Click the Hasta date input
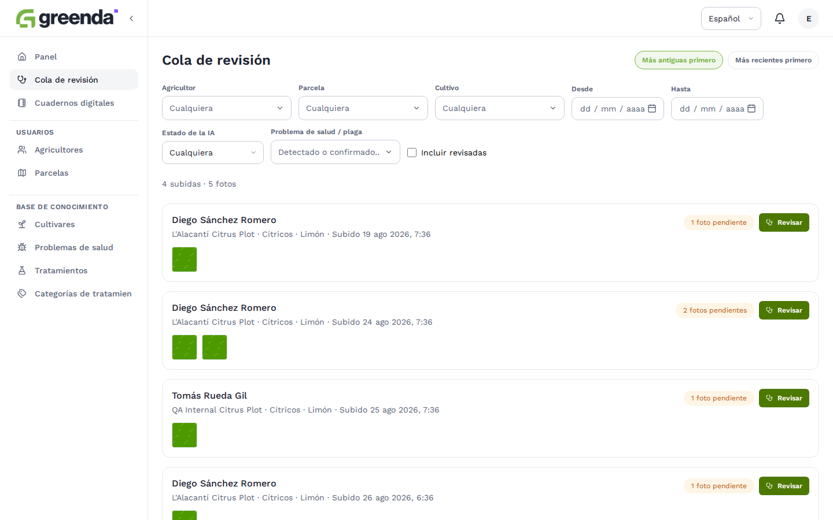 (x=717, y=109)
